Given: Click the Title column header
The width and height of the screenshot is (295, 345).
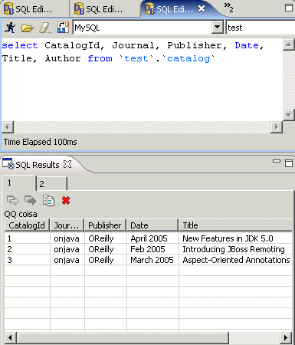Looking at the screenshot, I should point(235,225).
